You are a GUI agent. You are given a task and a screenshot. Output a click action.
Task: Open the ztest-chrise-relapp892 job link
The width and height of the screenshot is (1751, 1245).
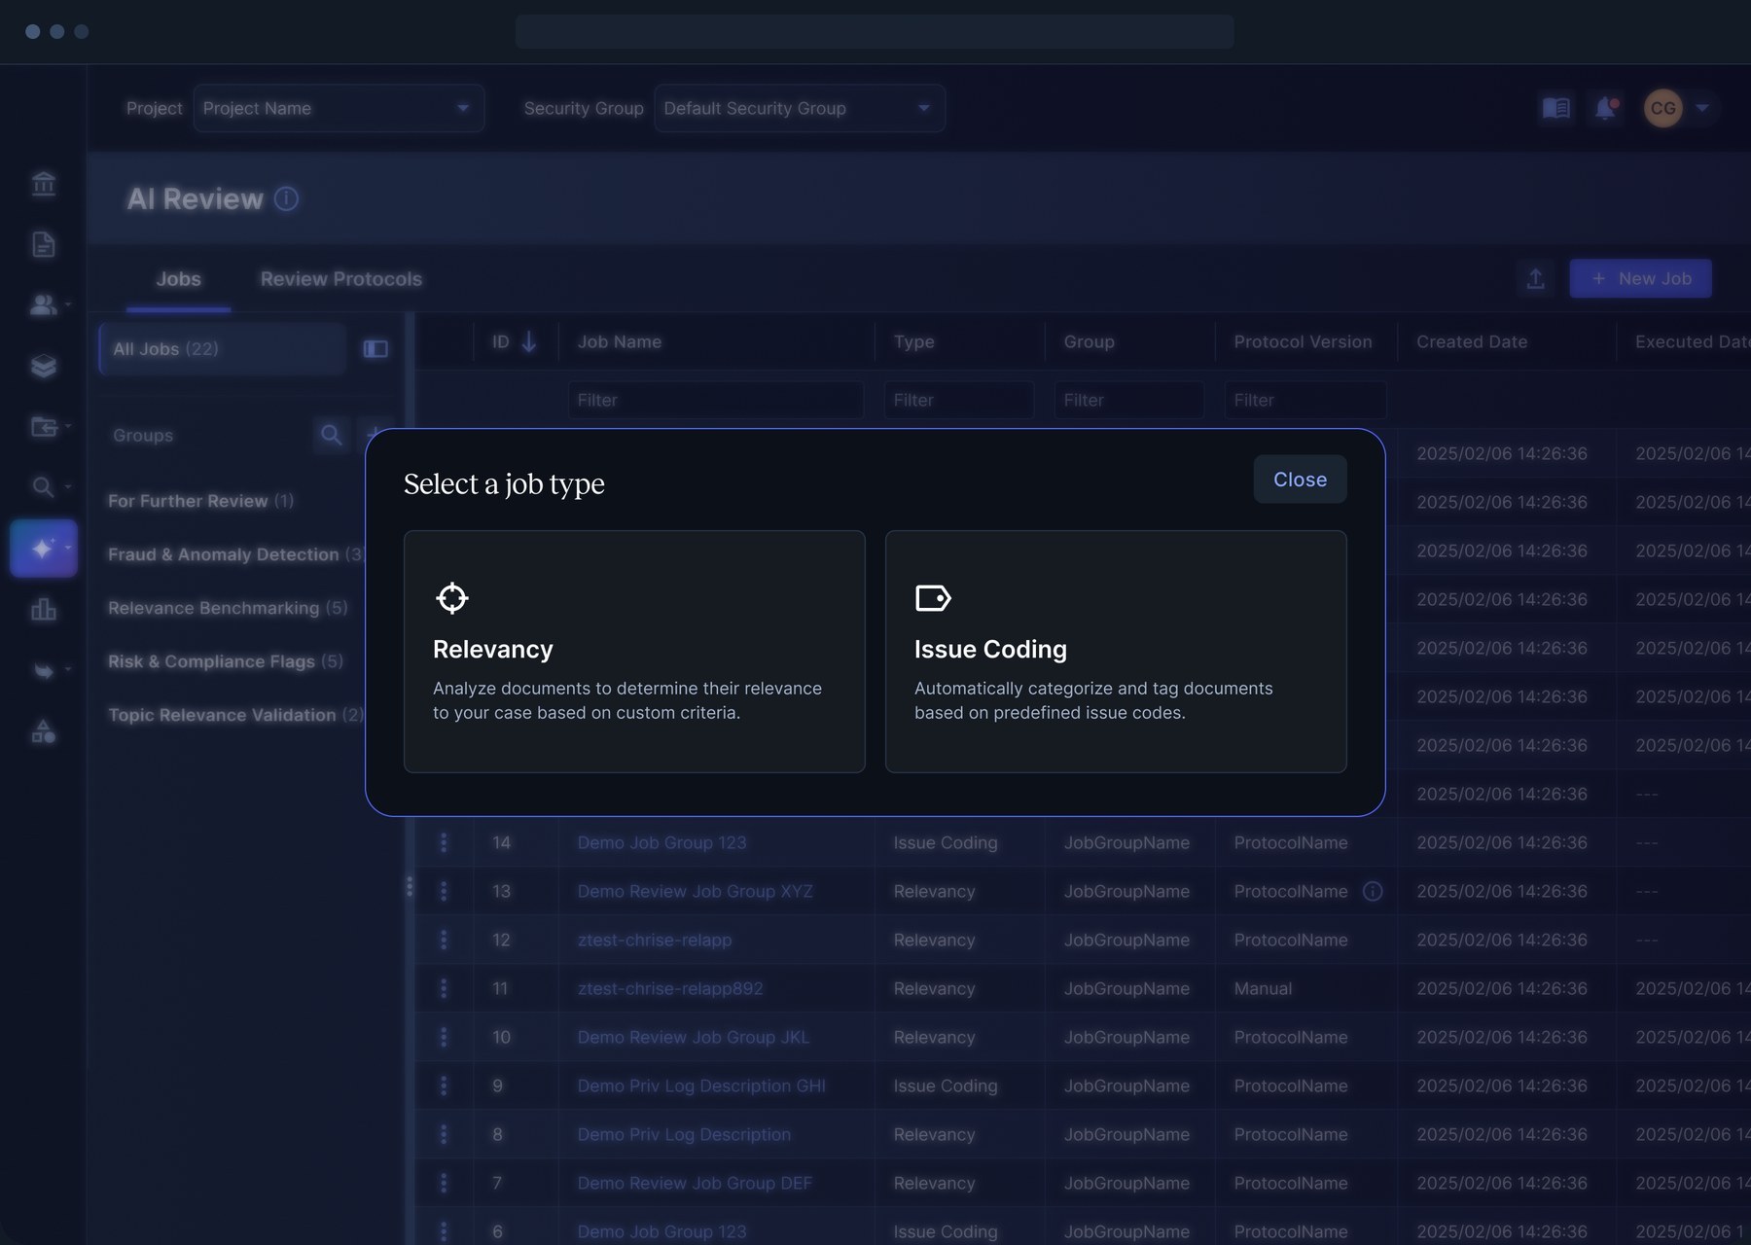(670, 988)
